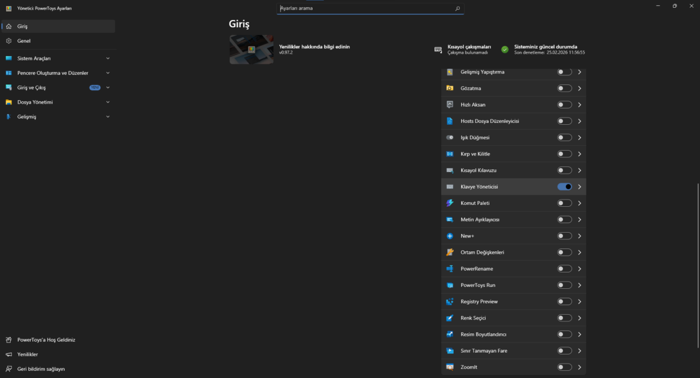Click the Resim Boyutlandırıcı icon
700x378 pixels.
click(x=450, y=334)
